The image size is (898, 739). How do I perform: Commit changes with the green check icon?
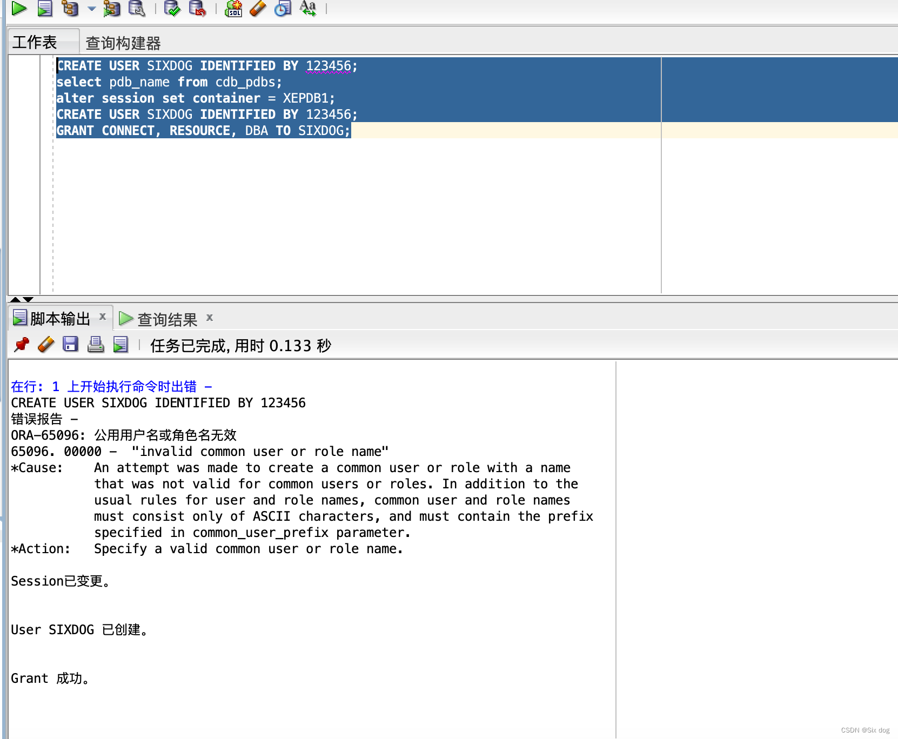(172, 8)
